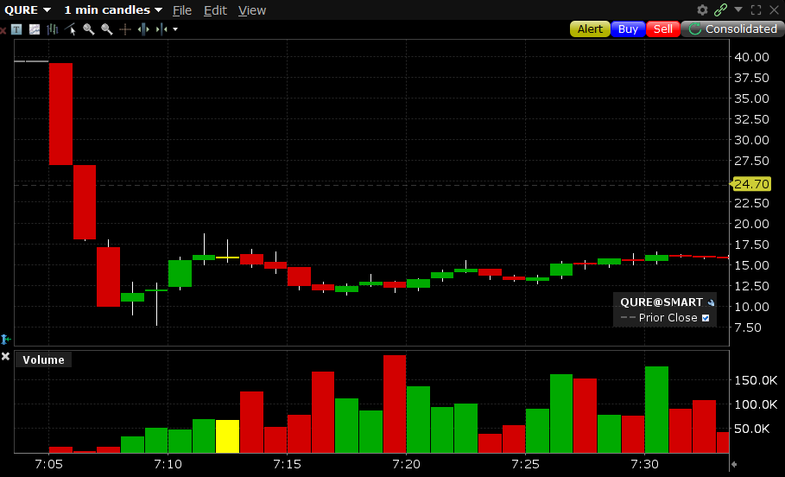Select the text annotation T tool

[16, 29]
